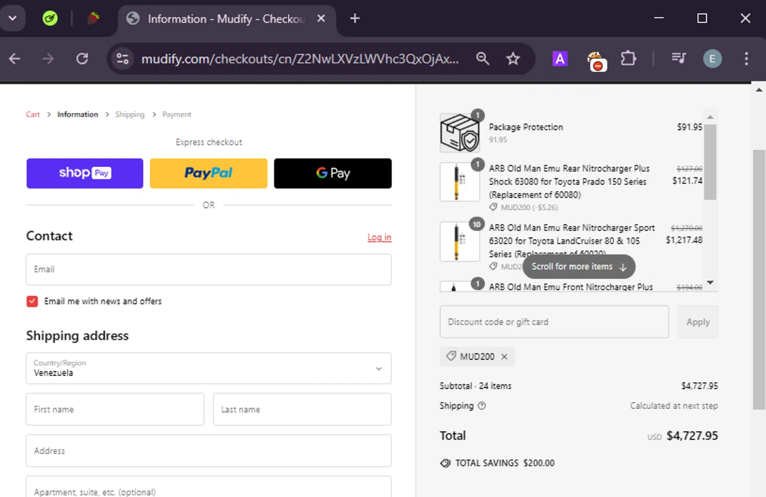Click the Total Savings tag icon
Screen dimensions: 766x497
[x=445, y=463]
